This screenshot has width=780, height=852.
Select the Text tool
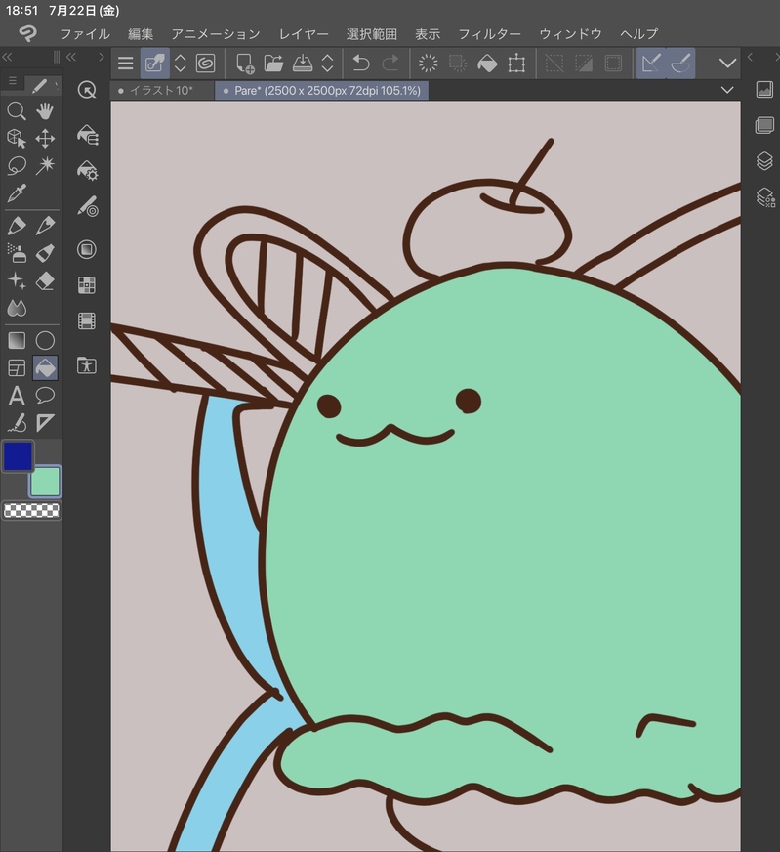coord(17,396)
